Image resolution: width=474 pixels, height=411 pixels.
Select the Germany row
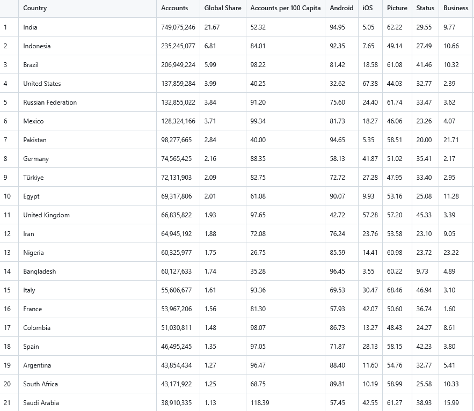(x=37, y=158)
